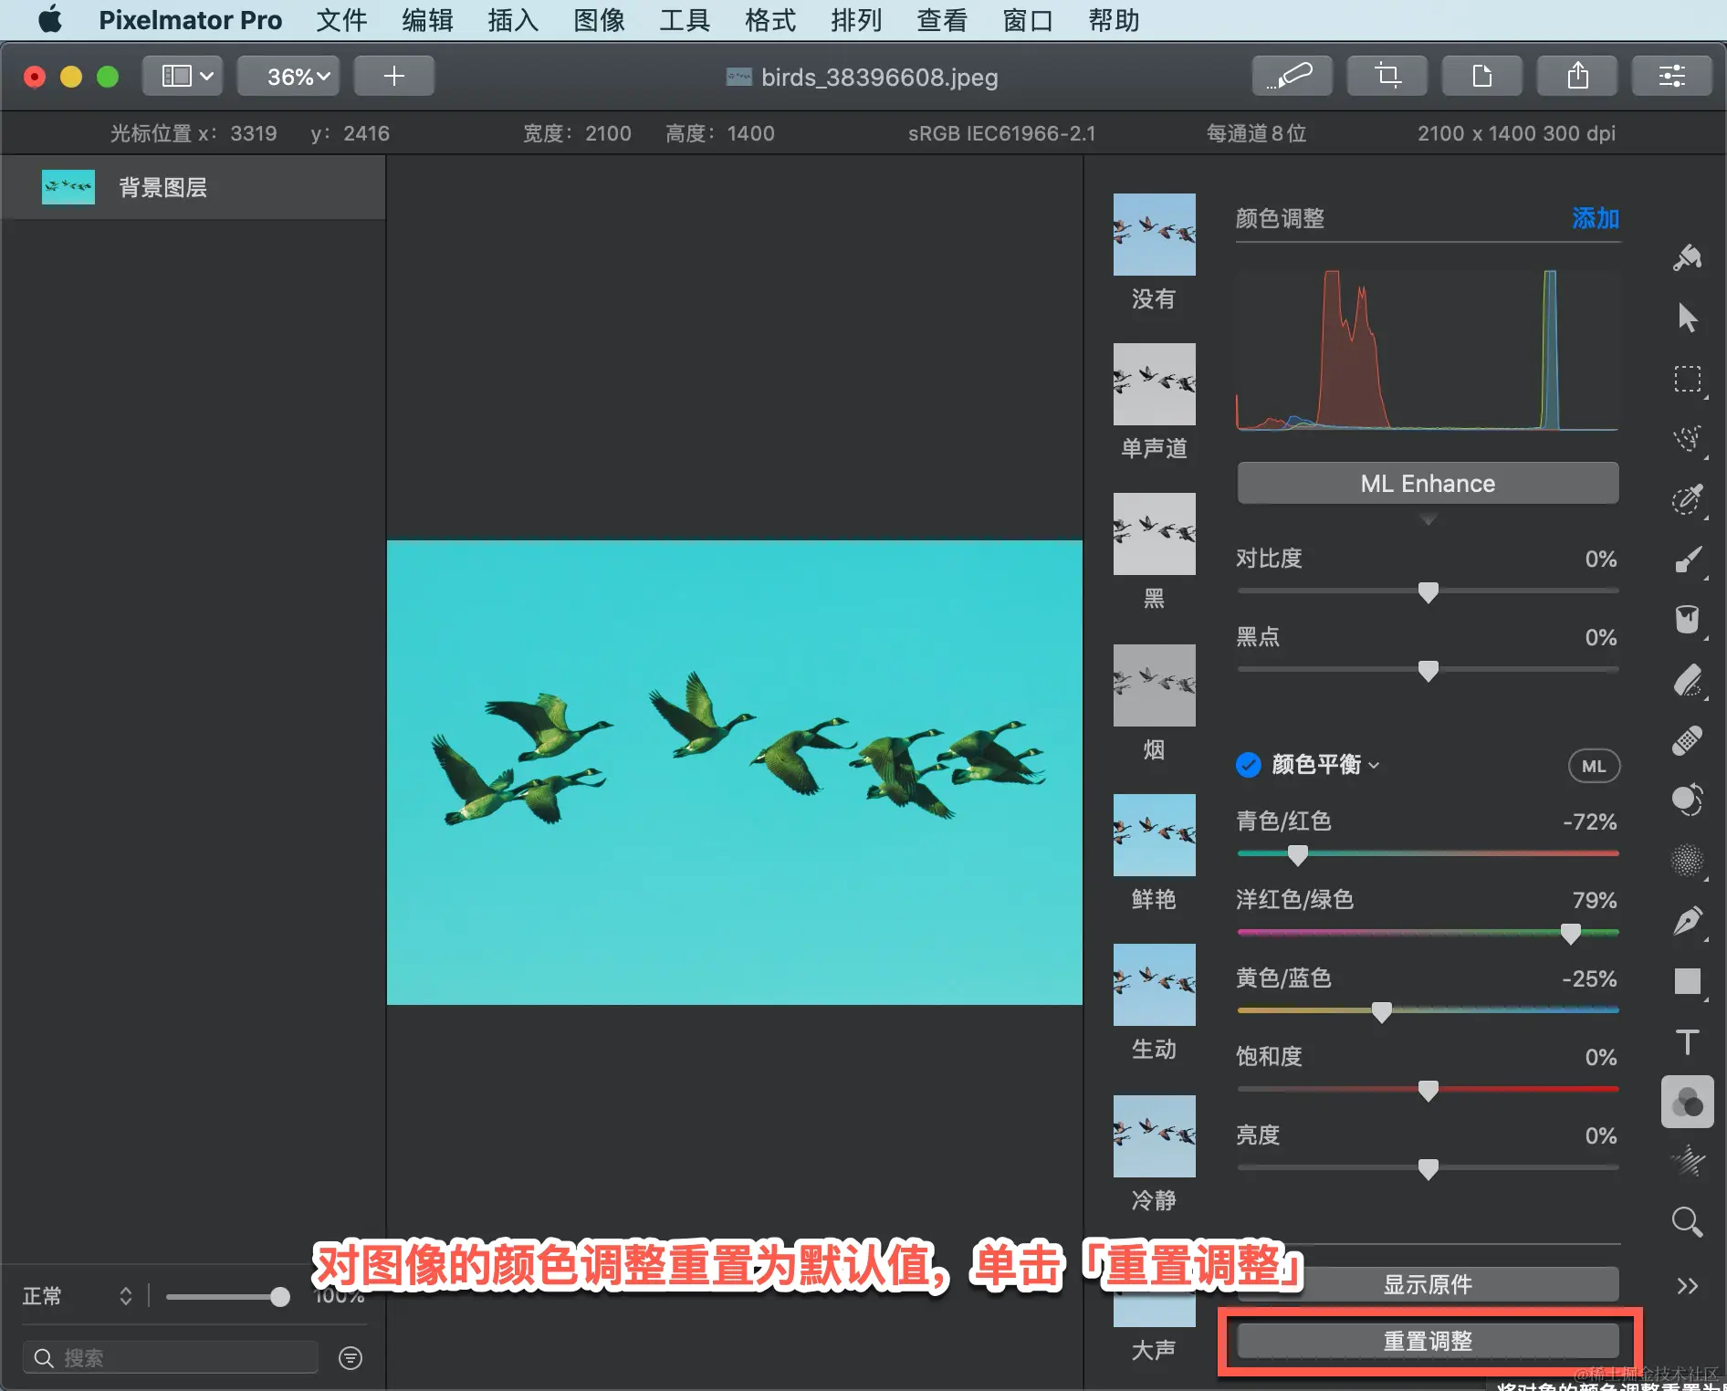1727x1391 pixels.
Task: Toggle the adjustments sliders toolbar button
Action: pos(1672,76)
